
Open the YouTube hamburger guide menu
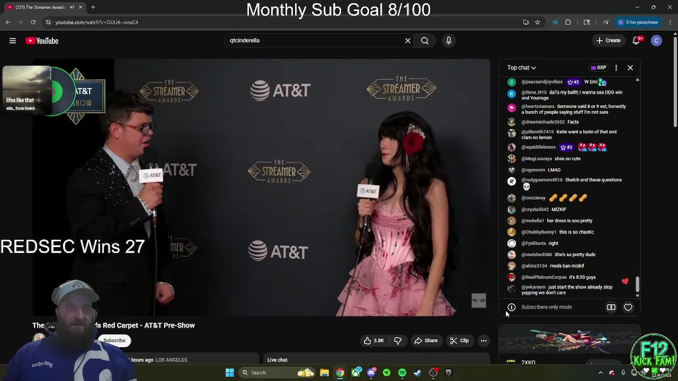click(13, 41)
